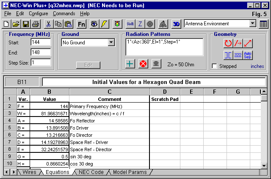Click the Cut scissors icon
This screenshot has height=179, width=271.
pyautogui.click(x=48, y=24)
